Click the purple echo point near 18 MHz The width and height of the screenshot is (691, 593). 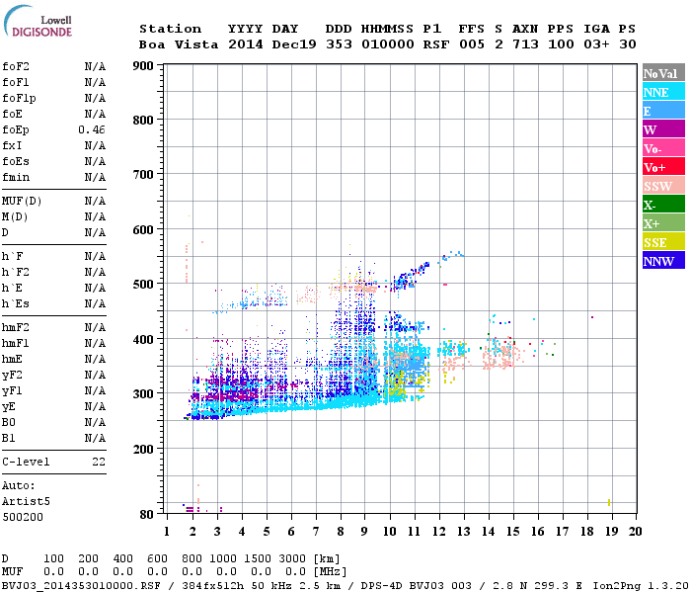pyautogui.click(x=592, y=317)
